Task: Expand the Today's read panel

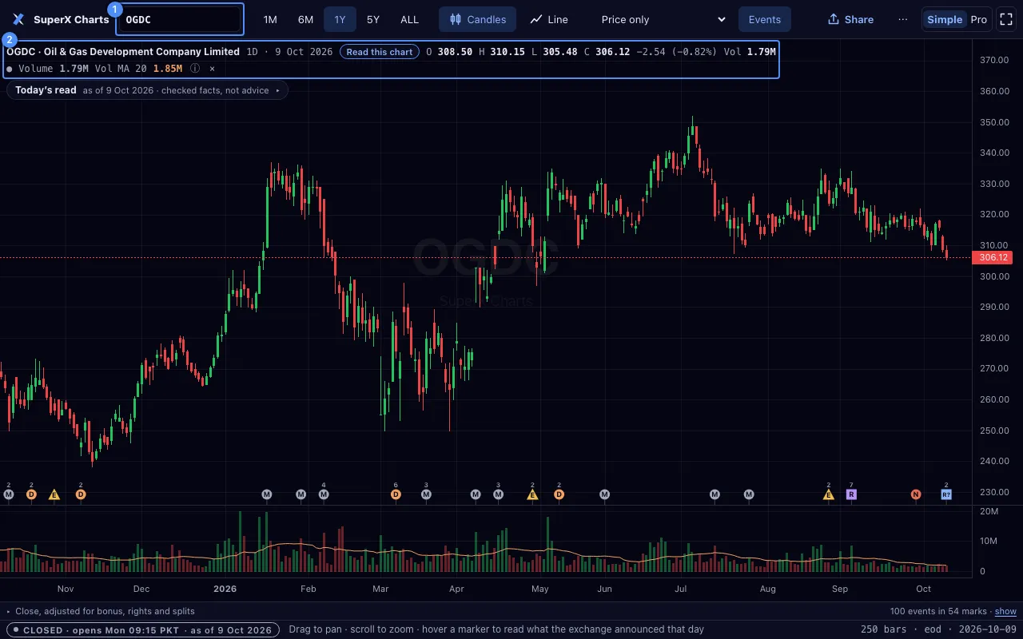Action: (148, 90)
